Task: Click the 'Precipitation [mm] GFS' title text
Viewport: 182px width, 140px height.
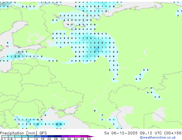Action: (x=23, y=133)
